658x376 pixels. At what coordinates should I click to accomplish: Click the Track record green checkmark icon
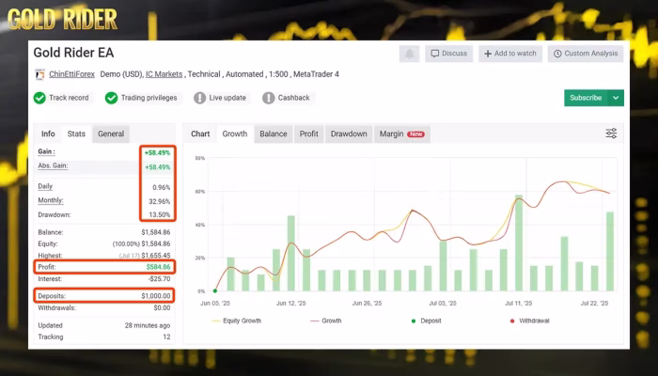click(39, 98)
